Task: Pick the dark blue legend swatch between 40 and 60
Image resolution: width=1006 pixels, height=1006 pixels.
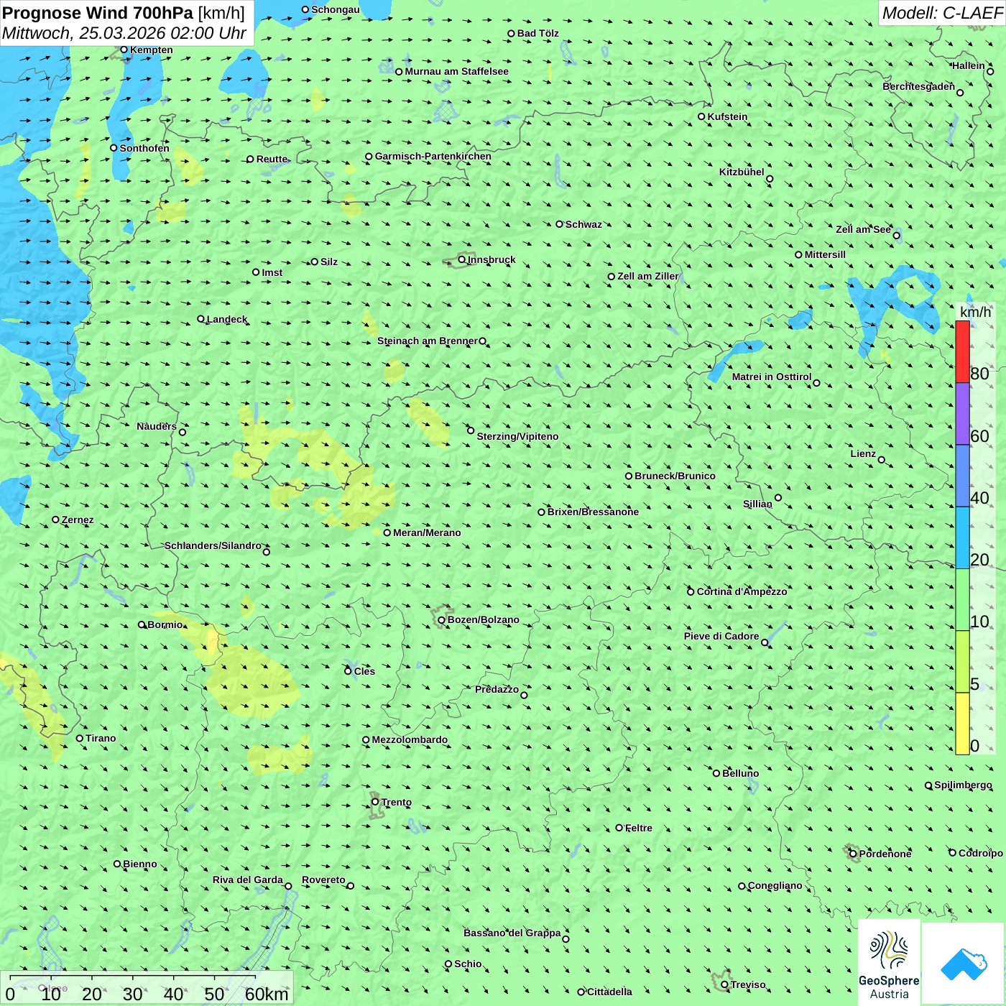Action: click(x=962, y=476)
